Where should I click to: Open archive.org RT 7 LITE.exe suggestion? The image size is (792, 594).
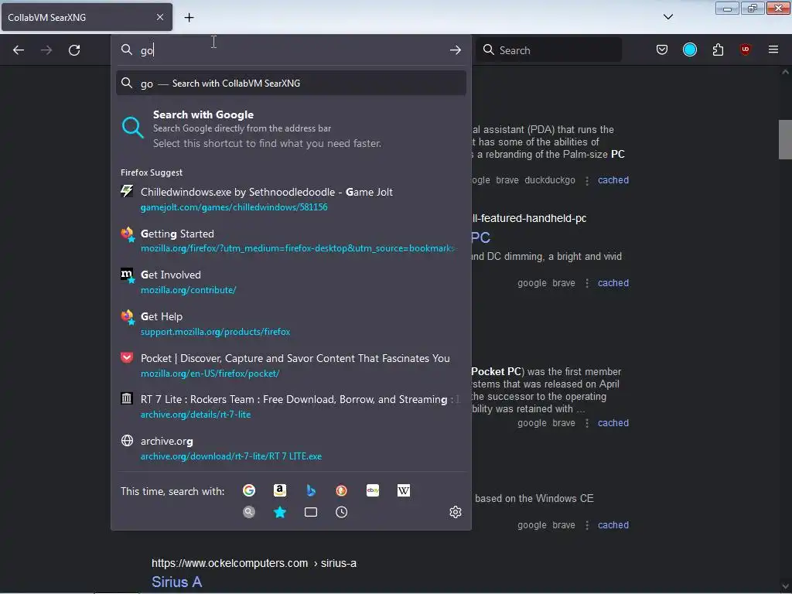pyautogui.click(x=291, y=448)
